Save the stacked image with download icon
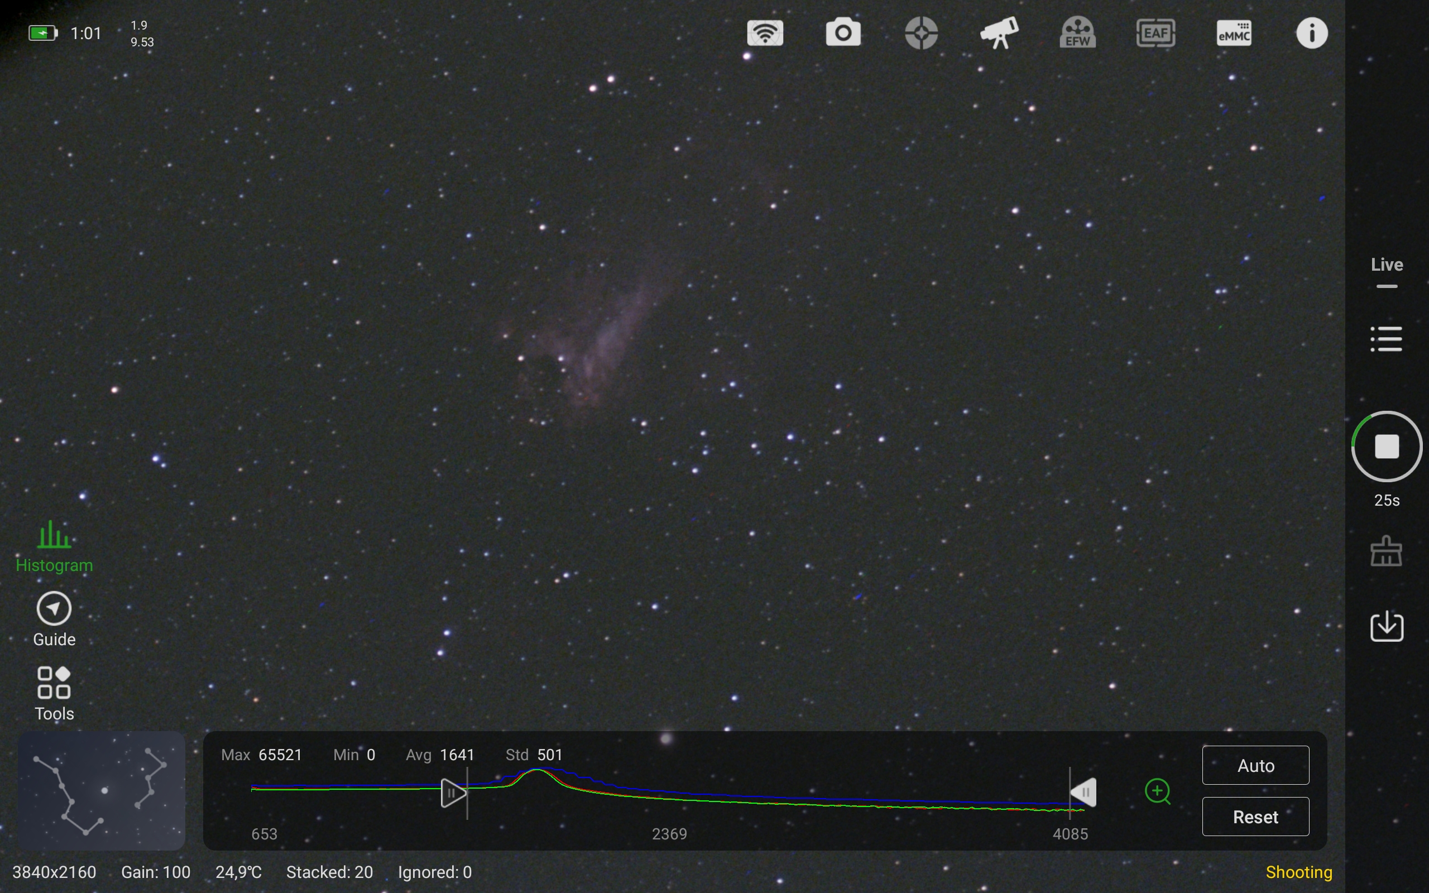Image resolution: width=1429 pixels, height=893 pixels. point(1387,626)
